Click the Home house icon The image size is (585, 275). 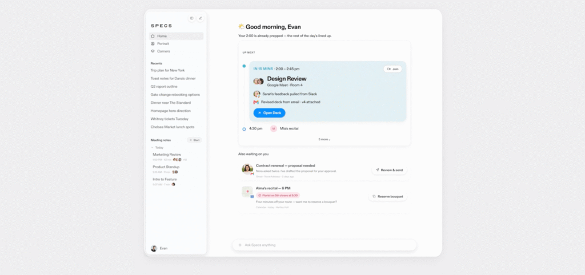[153, 36]
